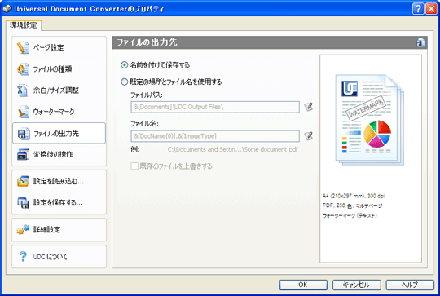Click the example path C:\Documents and Settin... text
Screen dimensions: 440x296
pos(232,150)
